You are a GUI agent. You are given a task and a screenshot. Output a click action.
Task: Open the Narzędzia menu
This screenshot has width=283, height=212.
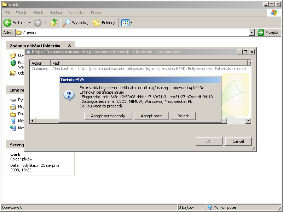pos(77,13)
